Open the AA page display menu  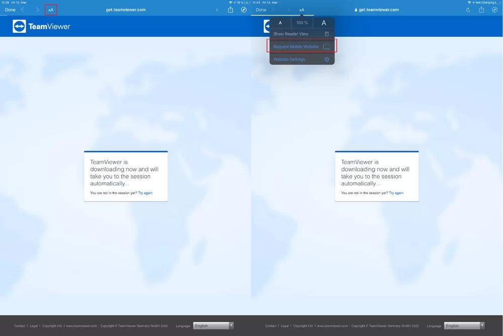(x=50, y=9)
